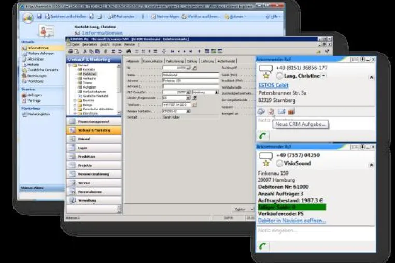Open the Fenster menu in Dynamics NAV

coord(130,45)
